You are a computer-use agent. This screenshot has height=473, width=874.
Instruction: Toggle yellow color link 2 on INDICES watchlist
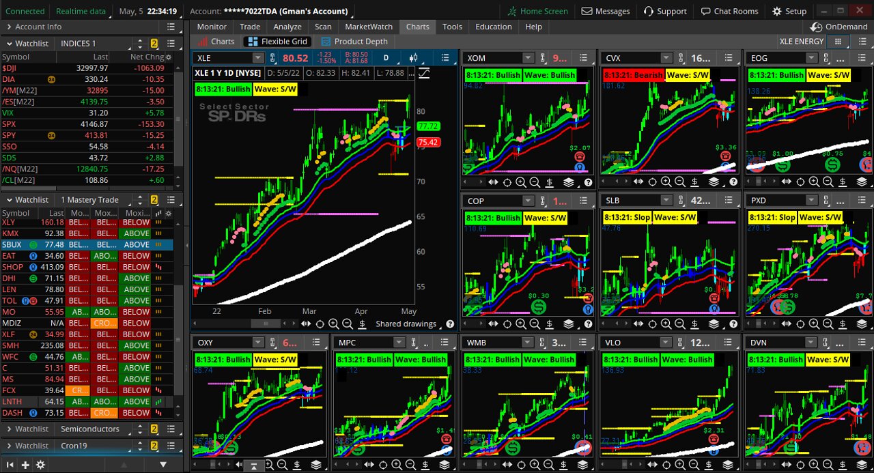click(154, 43)
